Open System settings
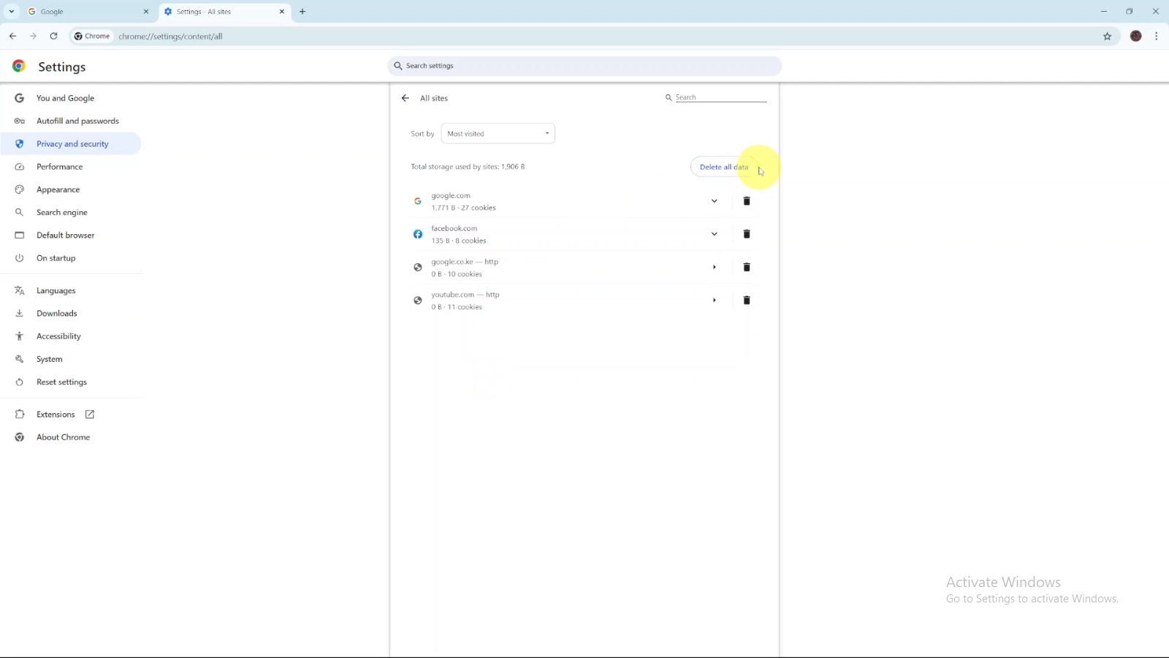The width and height of the screenshot is (1169, 658). click(x=71, y=359)
